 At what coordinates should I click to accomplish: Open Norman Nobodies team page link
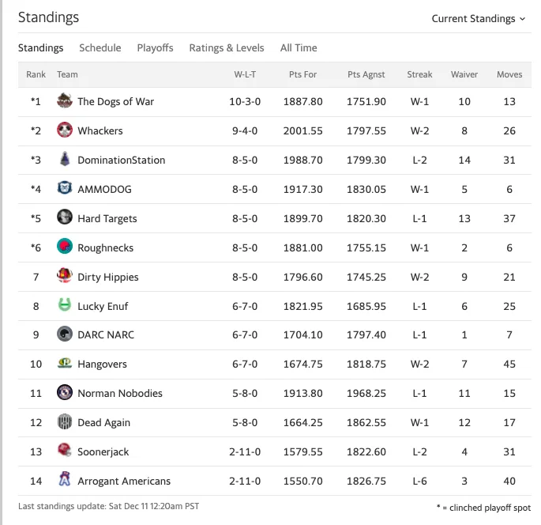pyautogui.click(x=120, y=394)
